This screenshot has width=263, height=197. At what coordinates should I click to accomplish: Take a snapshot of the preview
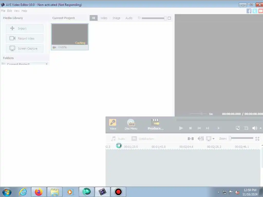(246, 128)
